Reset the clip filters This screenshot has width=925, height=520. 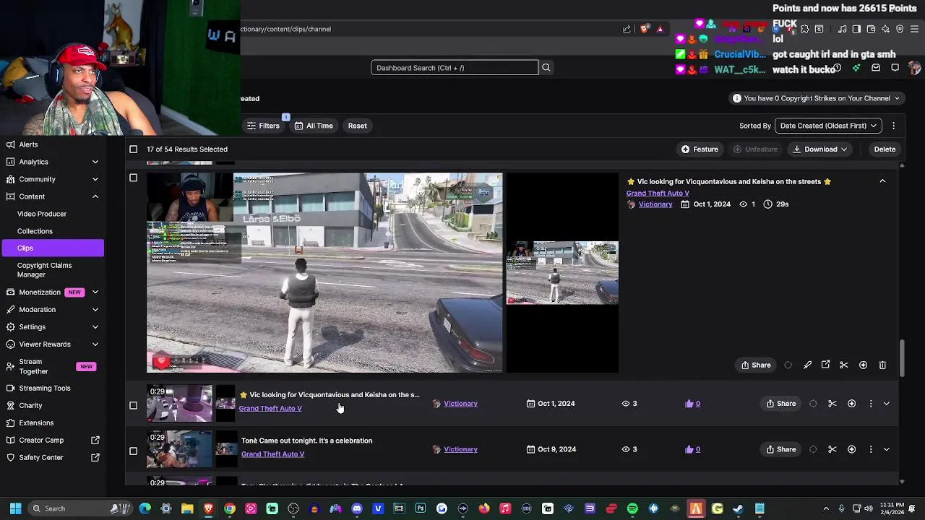click(x=357, y=126)
